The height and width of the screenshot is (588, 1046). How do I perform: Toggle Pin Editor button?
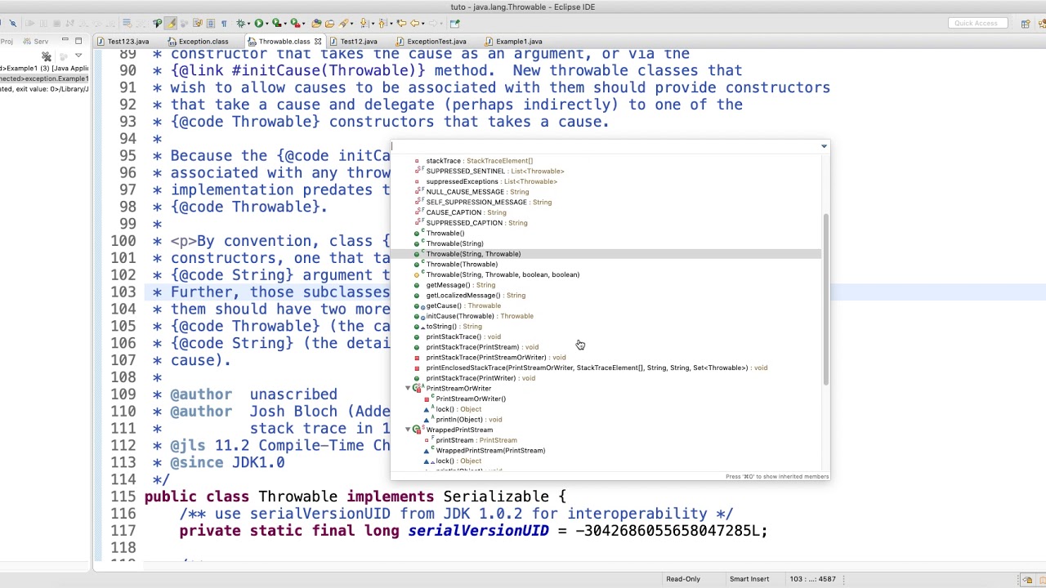coord(455,23)
